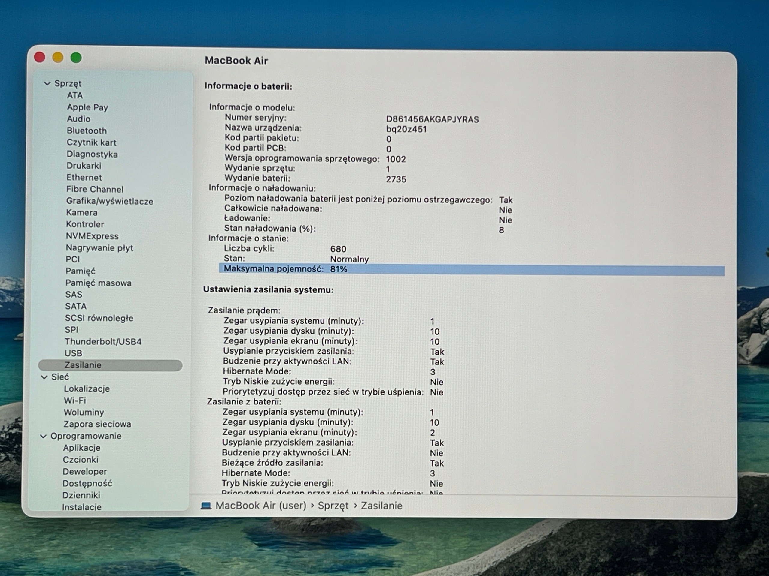
Task: Select Drukarki in the sidebar
Action: point(84,166)
